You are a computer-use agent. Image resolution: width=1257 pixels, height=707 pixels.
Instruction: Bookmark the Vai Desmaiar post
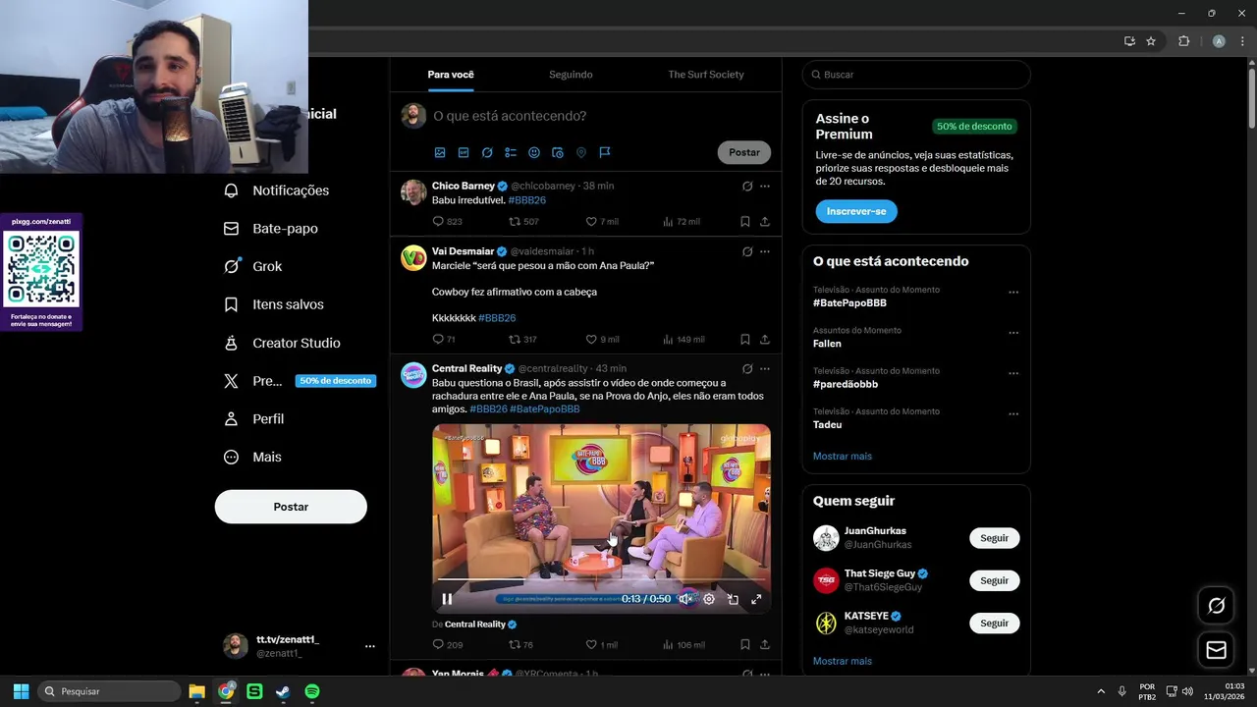(745, 340)
